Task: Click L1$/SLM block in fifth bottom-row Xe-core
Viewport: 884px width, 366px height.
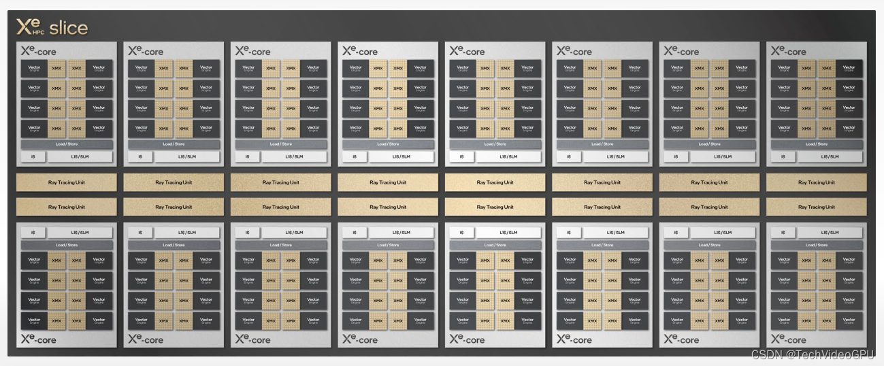Action: 508,233
